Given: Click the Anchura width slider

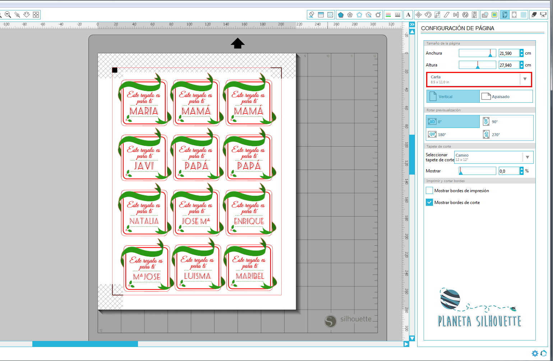Looking at the screenshot, I should point(477,53).
